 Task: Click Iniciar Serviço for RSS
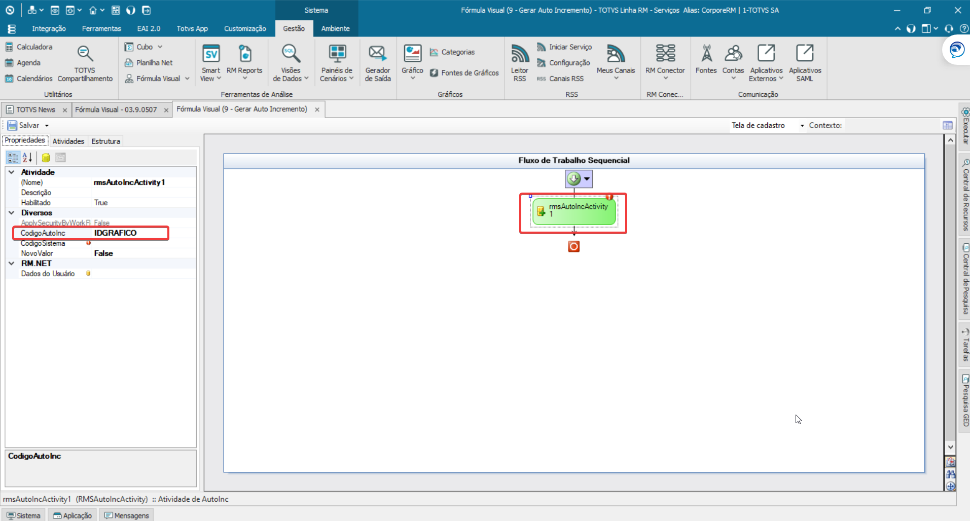564,47
